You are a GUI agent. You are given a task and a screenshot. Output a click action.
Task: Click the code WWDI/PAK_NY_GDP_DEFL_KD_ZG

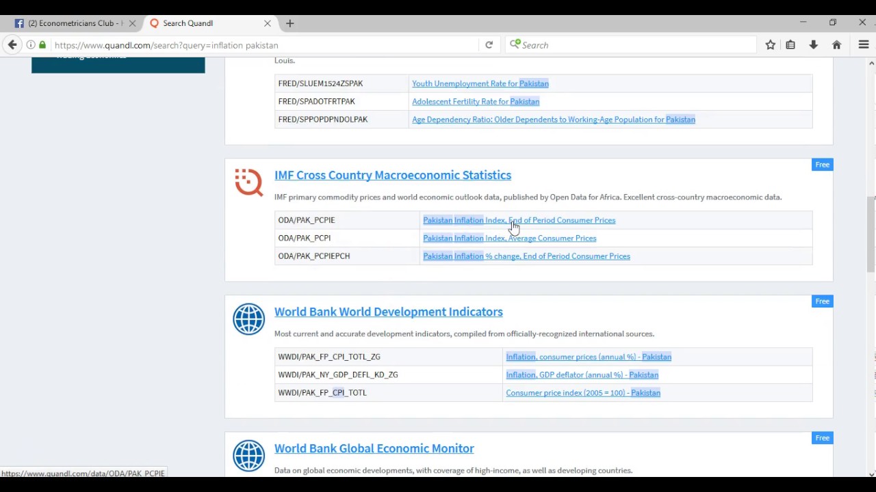338,374
